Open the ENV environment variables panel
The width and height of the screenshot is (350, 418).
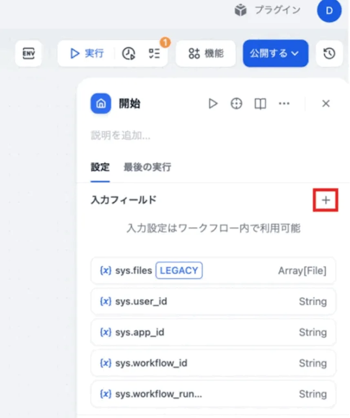point(28,53)
